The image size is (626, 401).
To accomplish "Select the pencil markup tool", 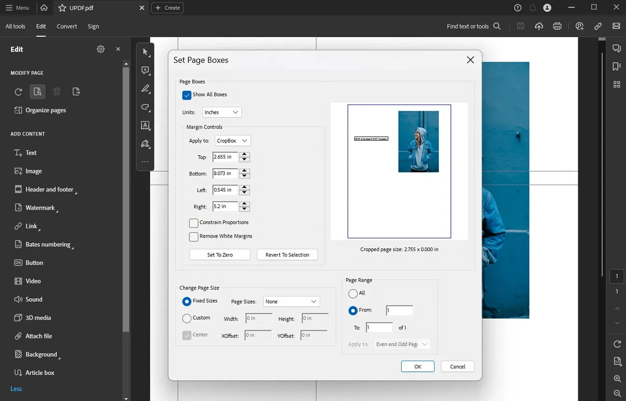I will click(145, 89).
